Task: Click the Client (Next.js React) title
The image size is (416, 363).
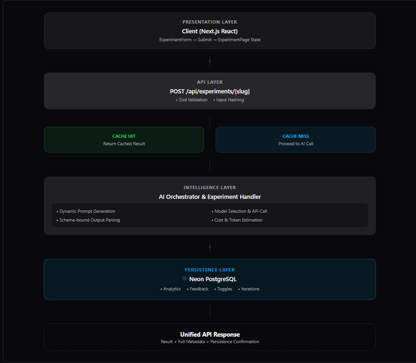Action: click(210, 31)
